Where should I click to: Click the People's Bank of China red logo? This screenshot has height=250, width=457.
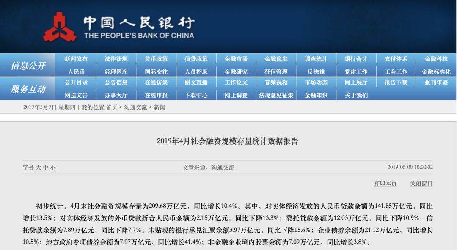coord(60,27)
